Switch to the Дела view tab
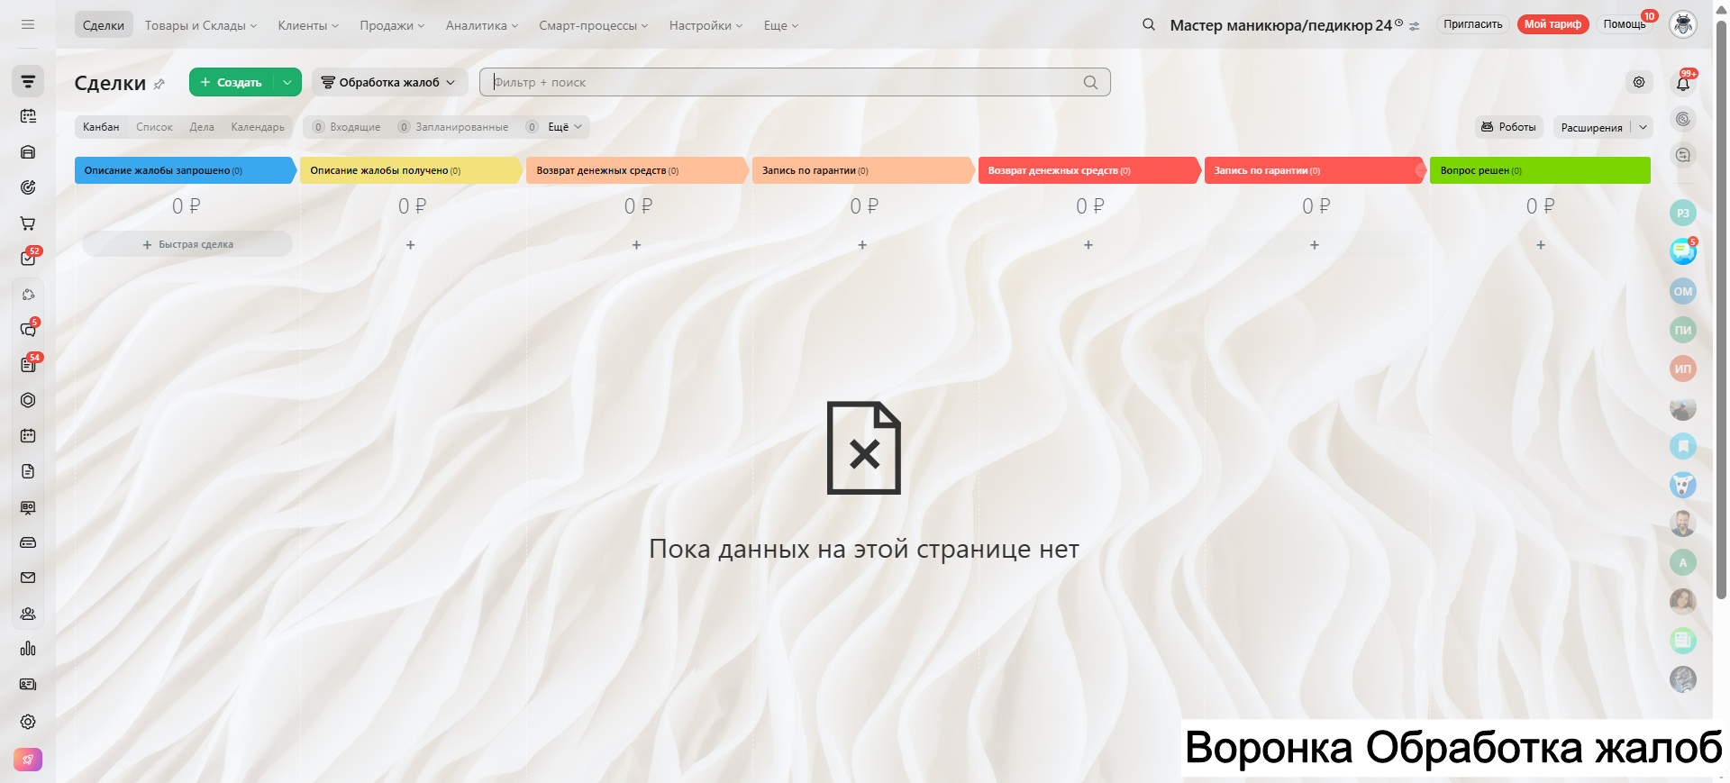Screen dimensions: 1730x783 (202, 127)
